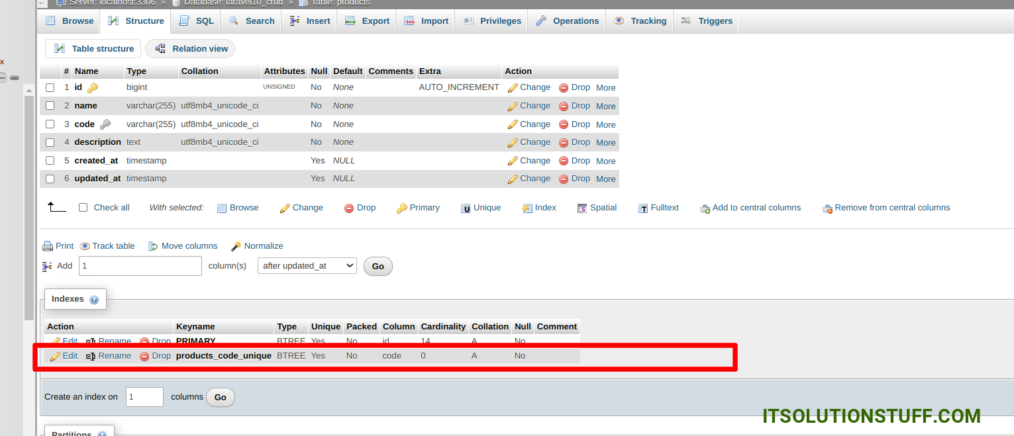Click the add columns number input field
The width and height of the screenshot is (1014, 436).
[140, 266]
